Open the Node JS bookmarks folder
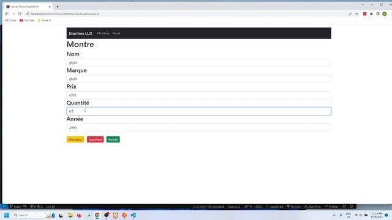 (44, 20)
